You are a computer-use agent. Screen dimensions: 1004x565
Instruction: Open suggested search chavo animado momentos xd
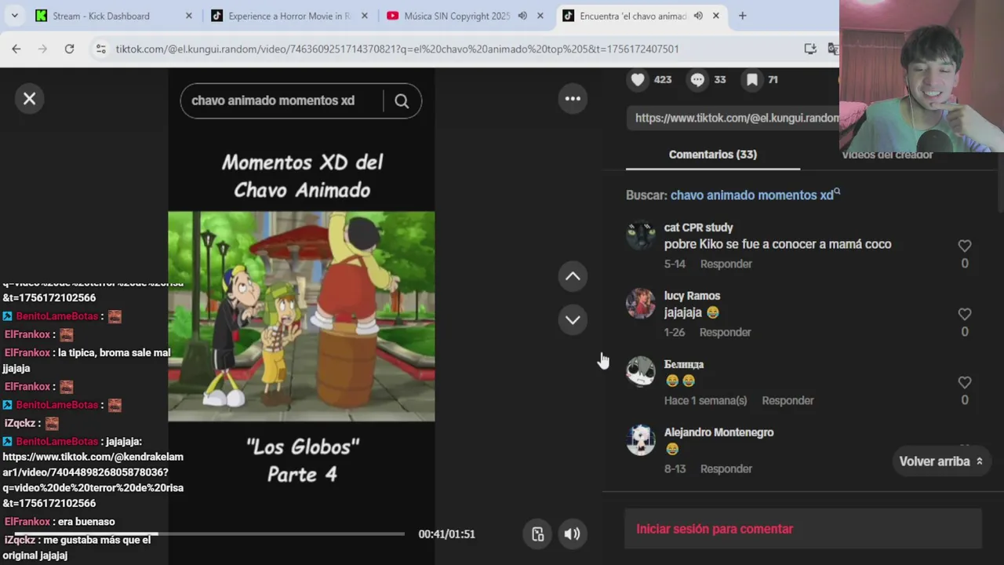(x=755, y=195)
